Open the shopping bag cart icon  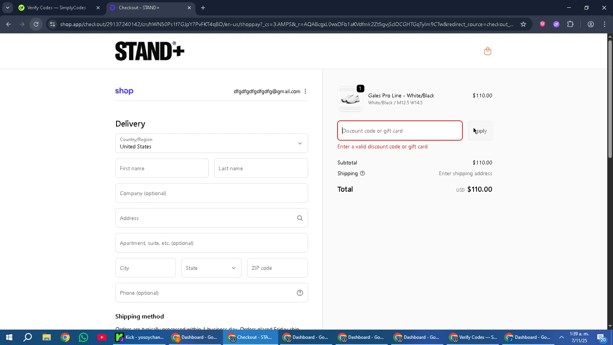pyautogui.click(x=487, y=51)
